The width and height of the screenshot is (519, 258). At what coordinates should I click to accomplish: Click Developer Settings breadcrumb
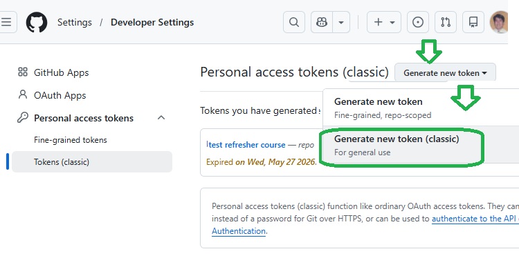[x=152, y=23]
